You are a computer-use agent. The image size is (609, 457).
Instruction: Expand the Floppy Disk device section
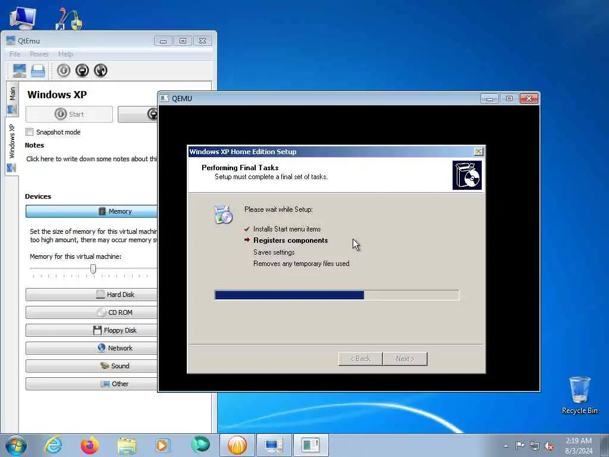point(92,330)
